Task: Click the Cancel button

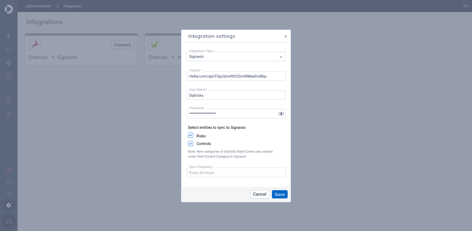Action: pyautogui.click(x=260, y=194)
